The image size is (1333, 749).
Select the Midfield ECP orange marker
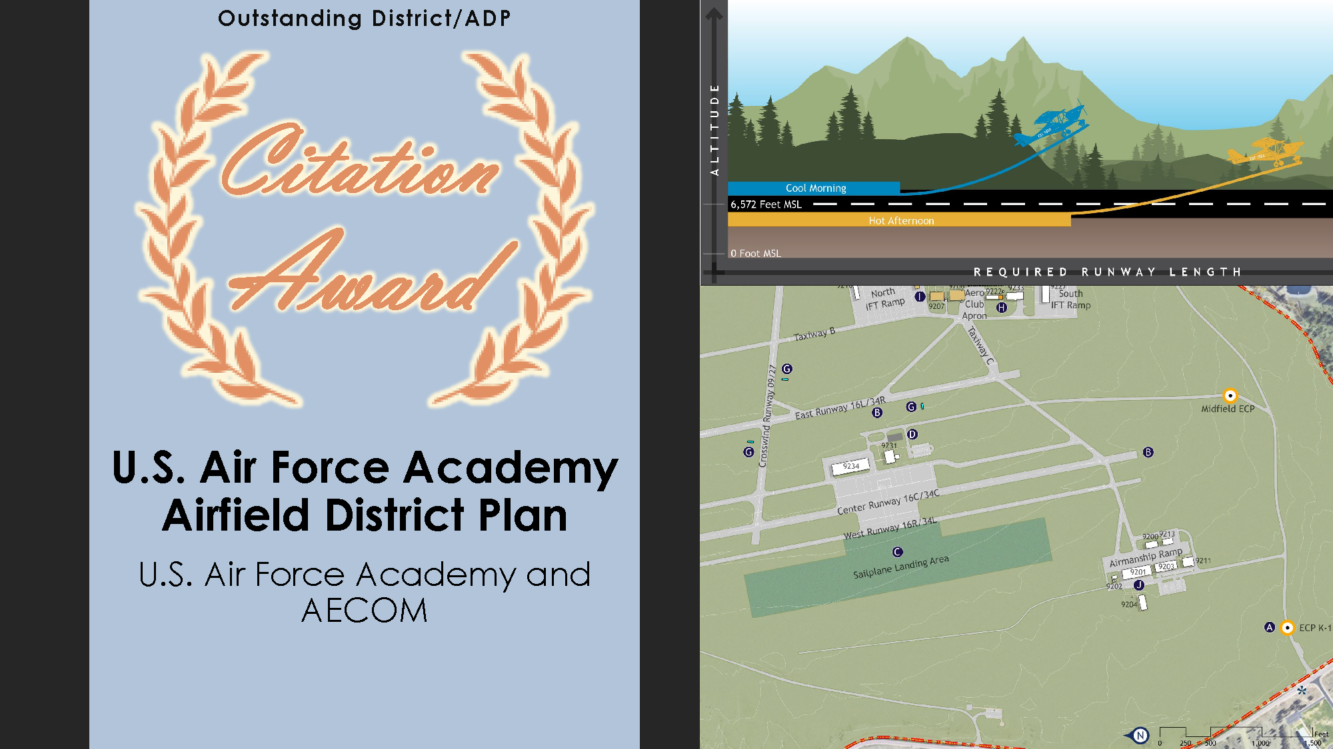tap(1230, 395)
